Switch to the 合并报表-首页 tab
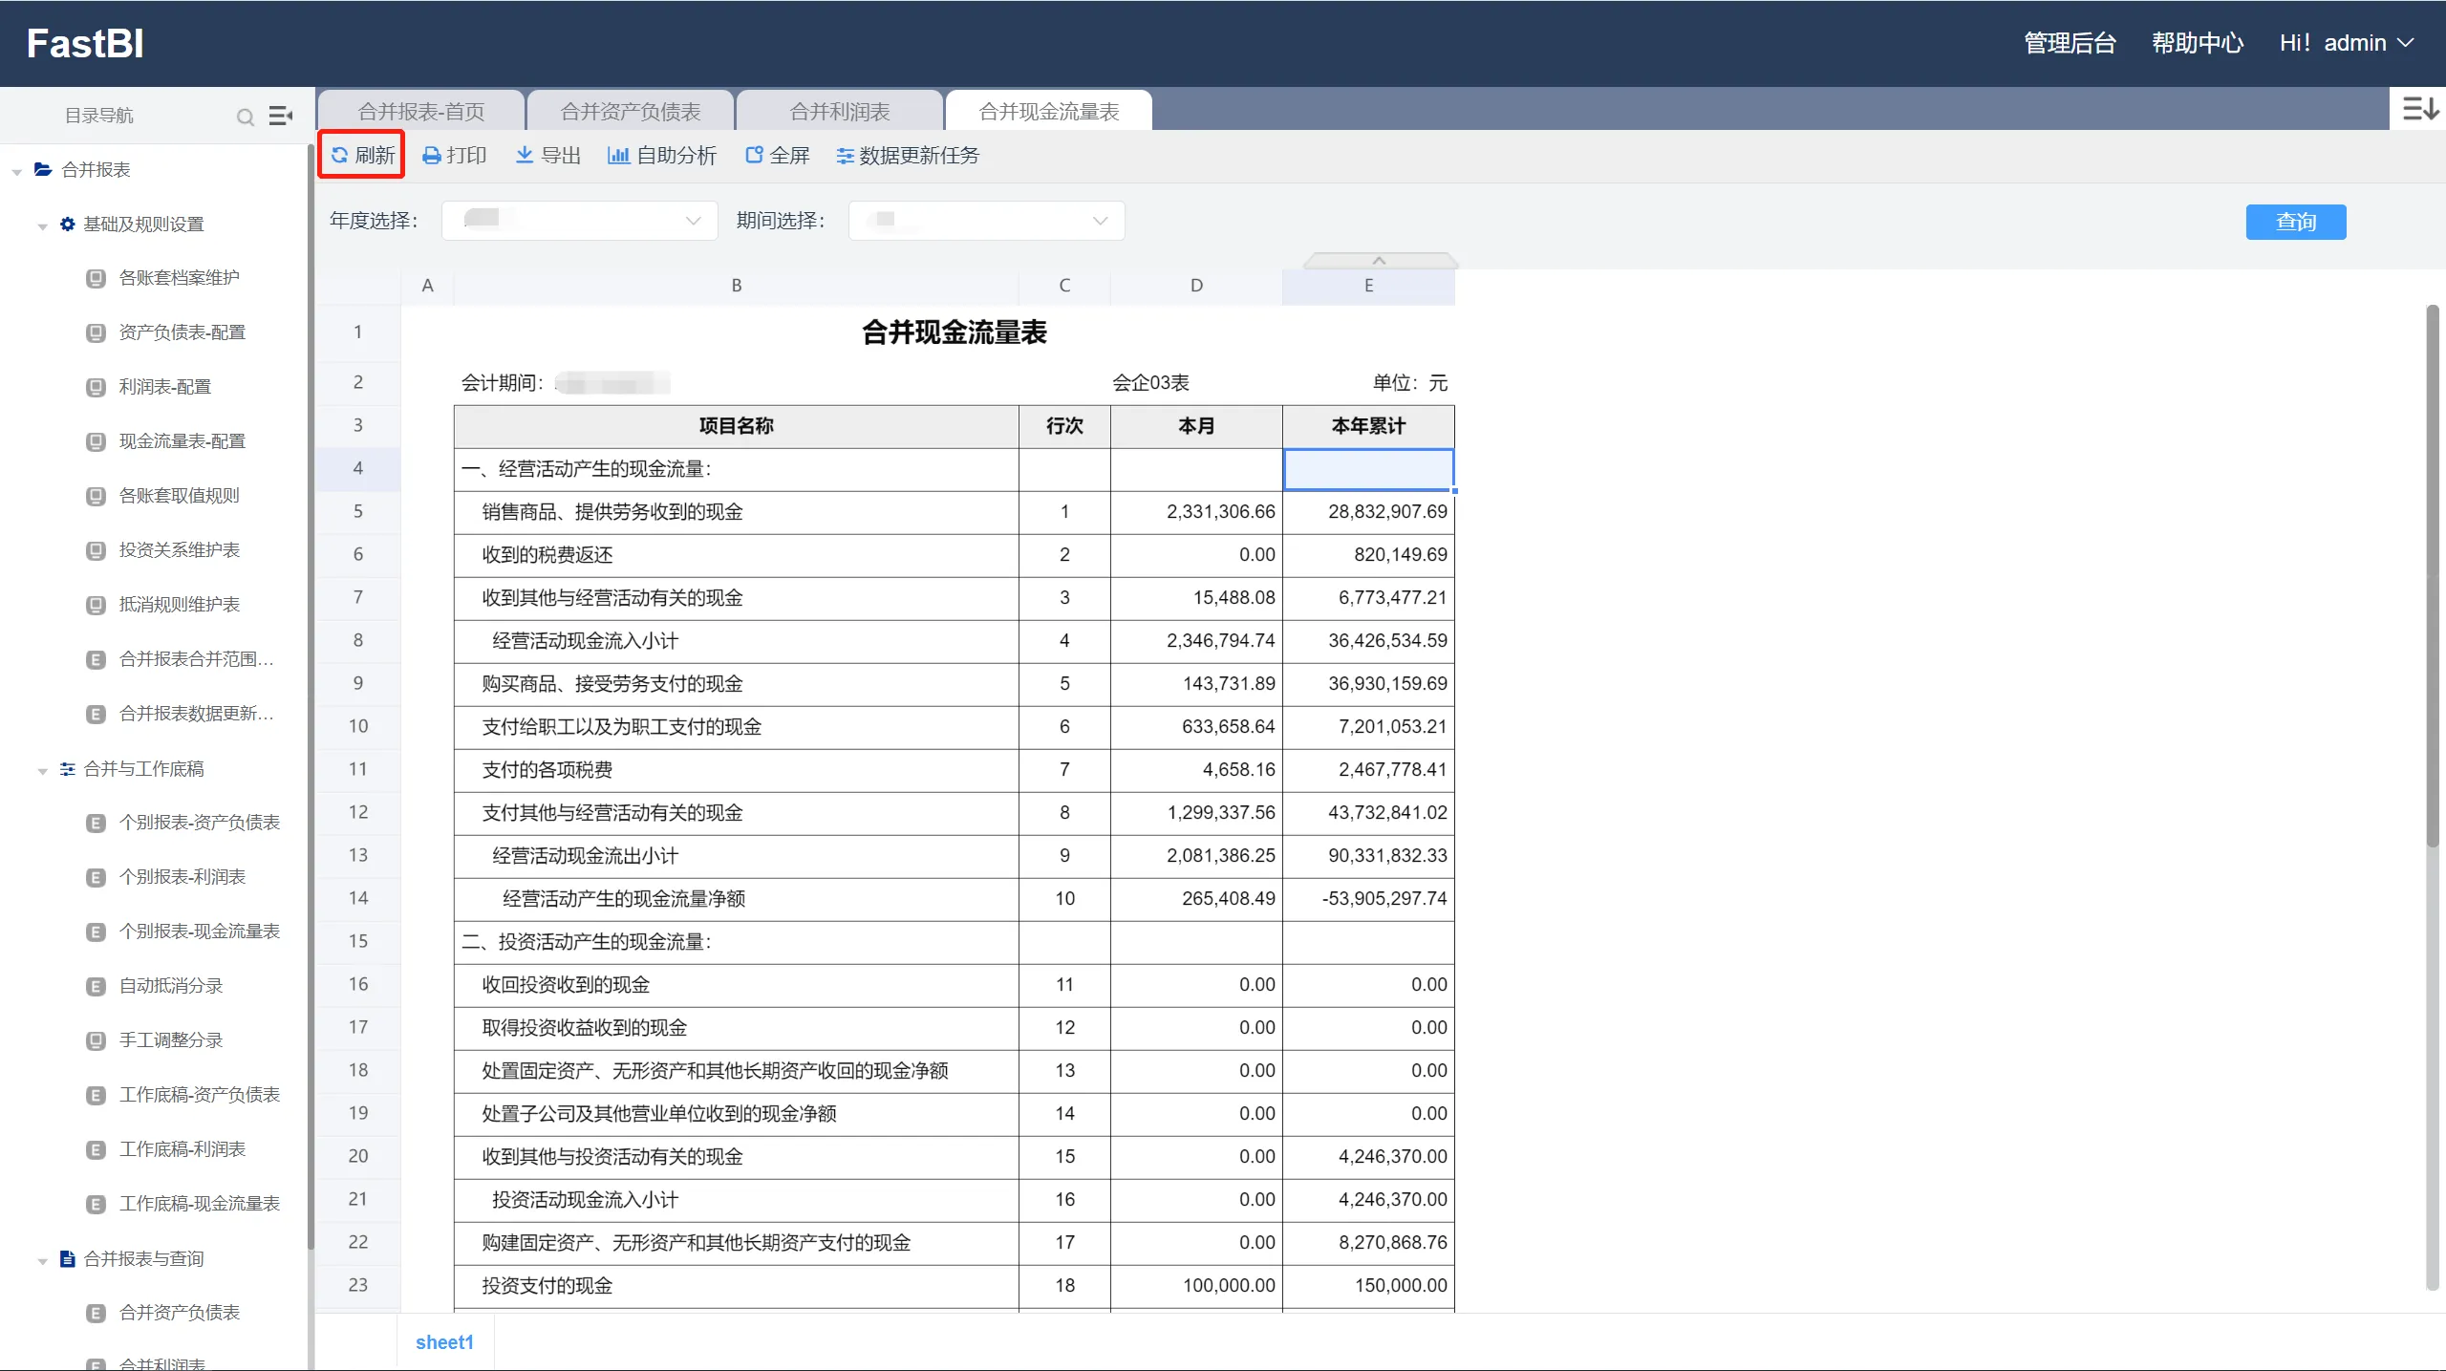This screenshot has width=2446, height=1371. coord(421,112)
